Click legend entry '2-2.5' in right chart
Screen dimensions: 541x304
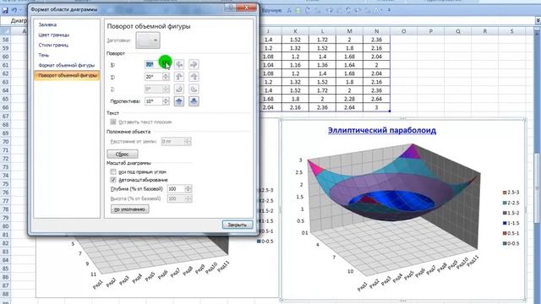pyautogui.click(x=511, y=203)
